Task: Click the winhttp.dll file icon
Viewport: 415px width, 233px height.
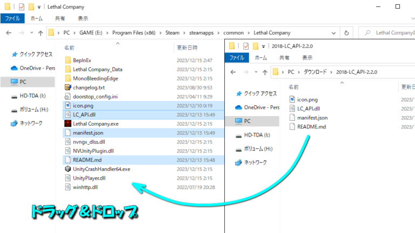Action: (x=68, y=187)
